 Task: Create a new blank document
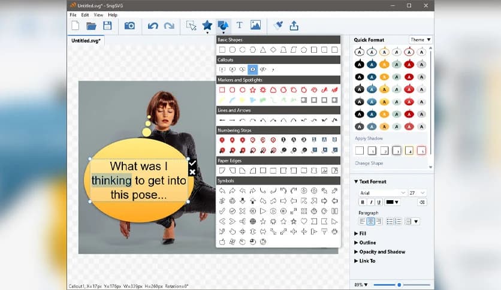pyautogui.click(x=76, y=26)
